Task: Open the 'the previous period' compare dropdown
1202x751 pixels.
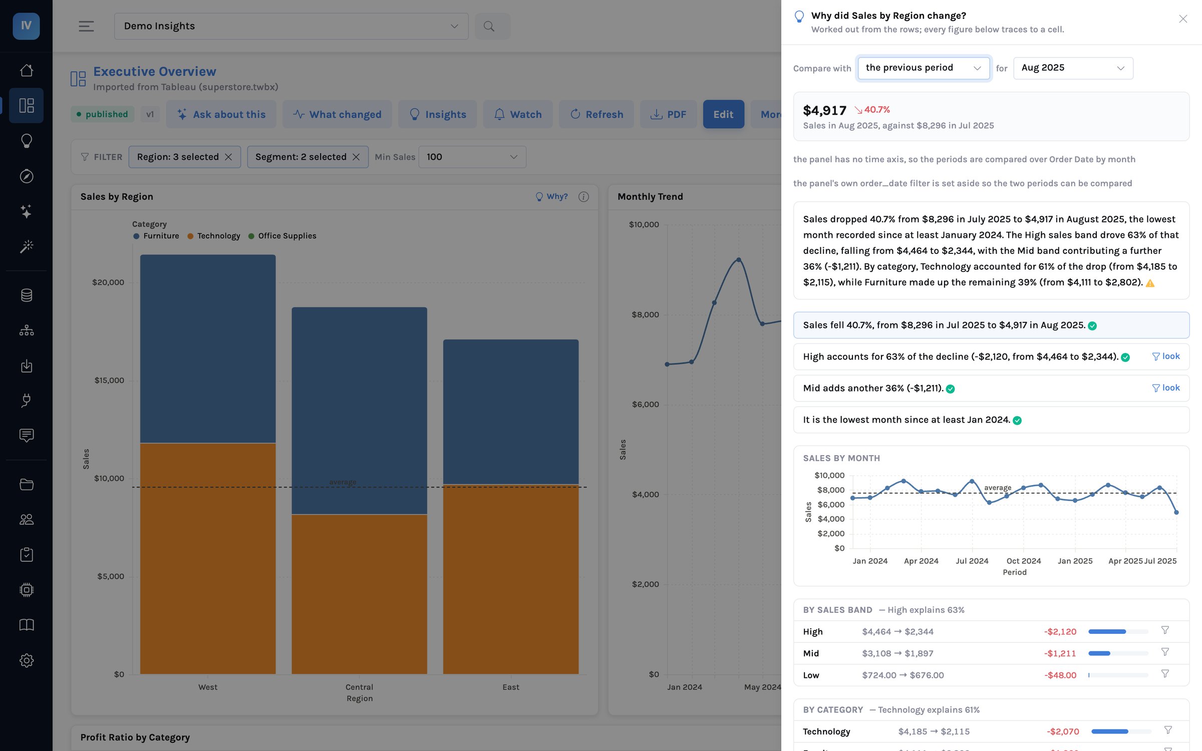Action: pos(924,68)
